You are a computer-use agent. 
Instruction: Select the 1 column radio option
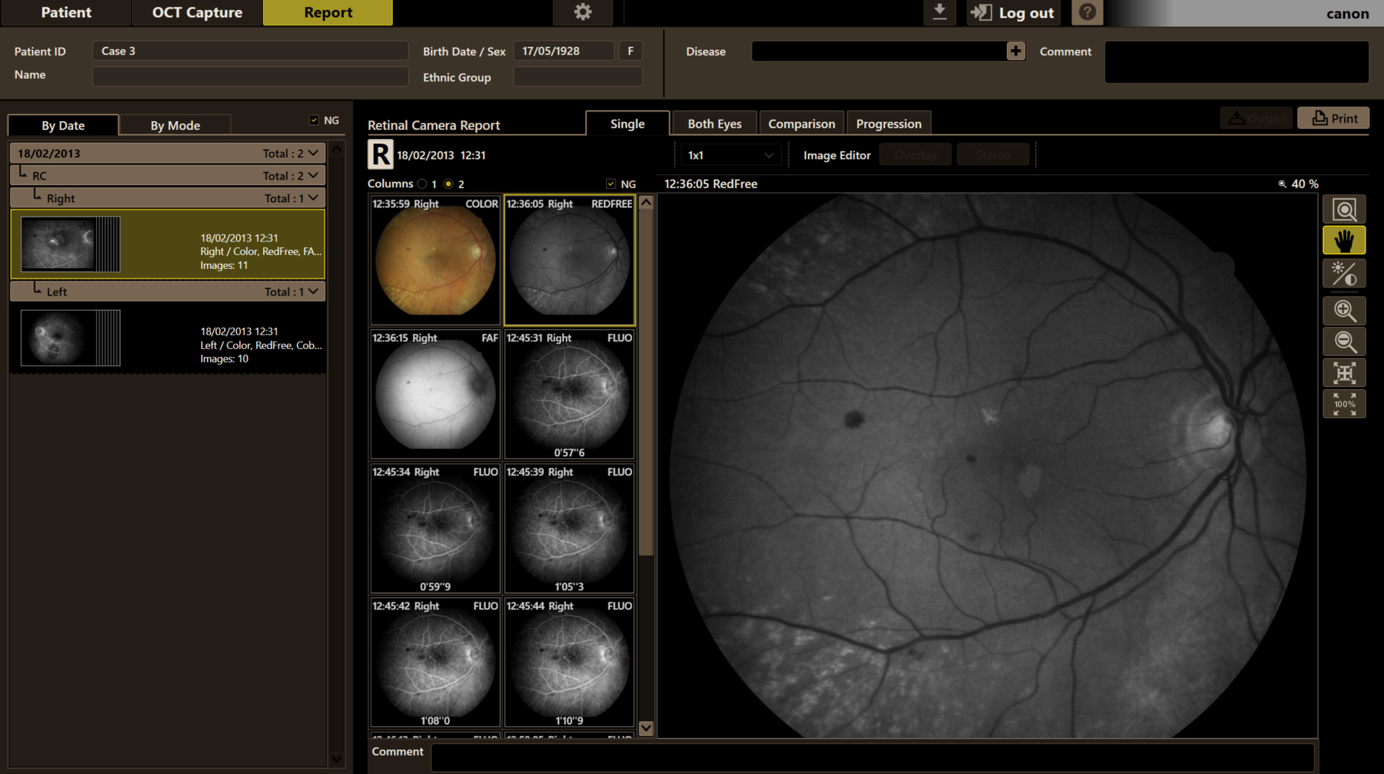coord(422,184)
